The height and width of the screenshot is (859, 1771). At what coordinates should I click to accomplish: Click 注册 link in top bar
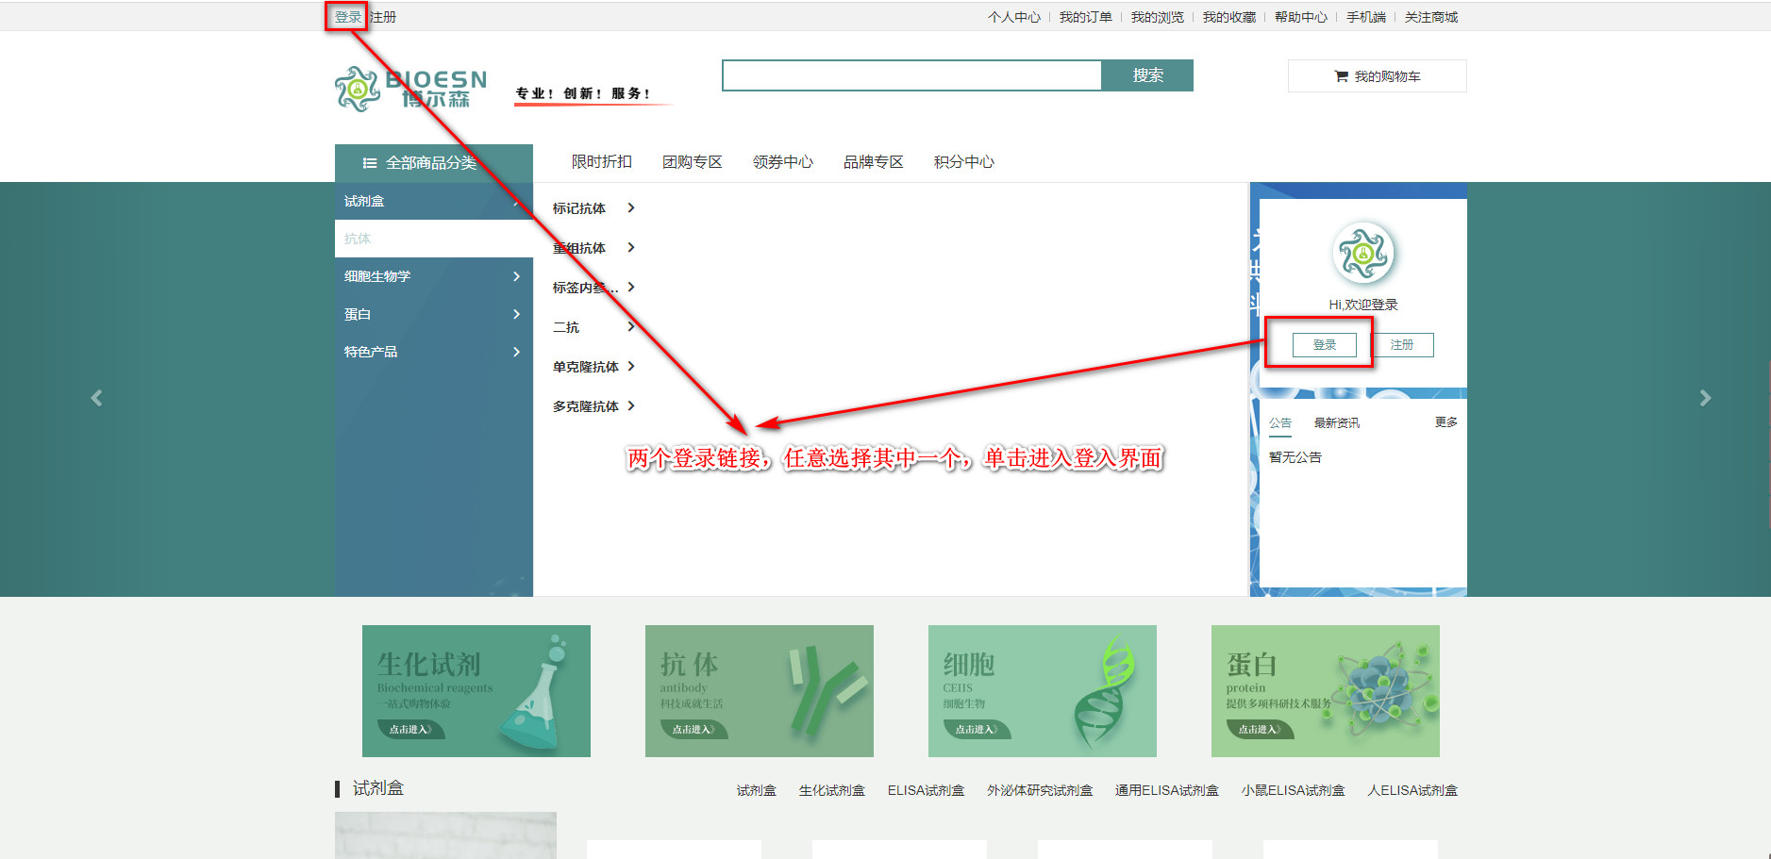click(x=383, y=17)
